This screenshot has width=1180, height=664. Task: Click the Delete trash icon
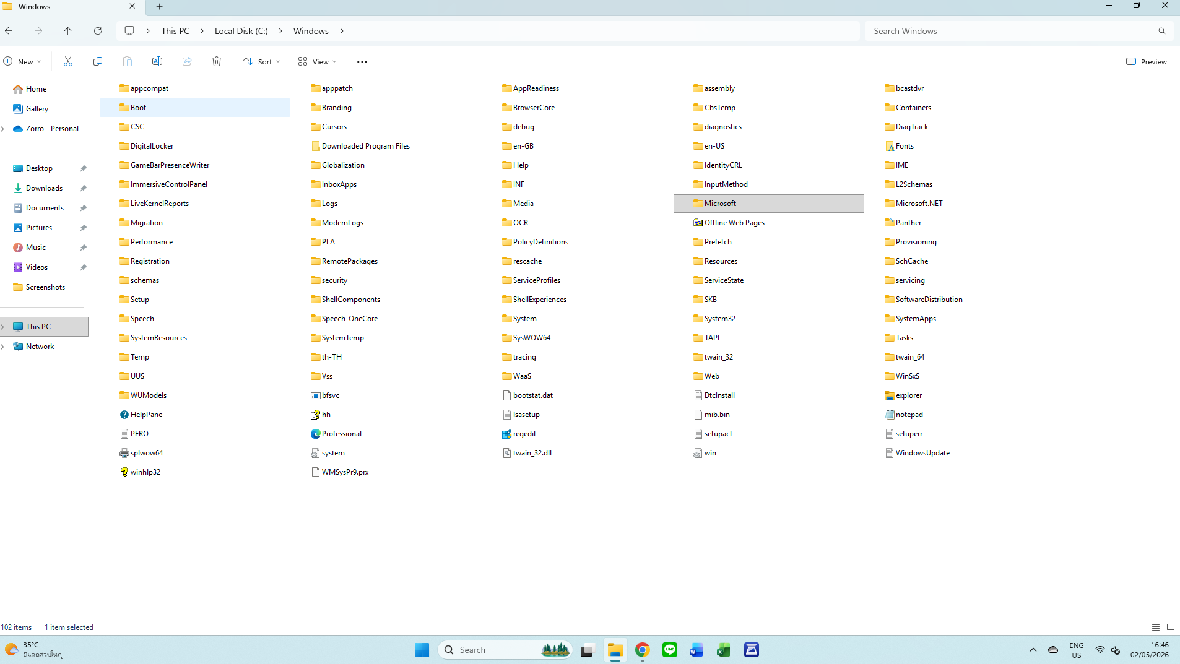pos(217,61)
